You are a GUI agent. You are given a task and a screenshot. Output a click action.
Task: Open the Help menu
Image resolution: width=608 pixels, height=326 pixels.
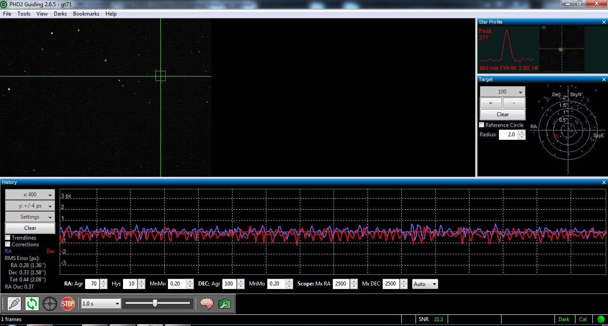point(111,14)
